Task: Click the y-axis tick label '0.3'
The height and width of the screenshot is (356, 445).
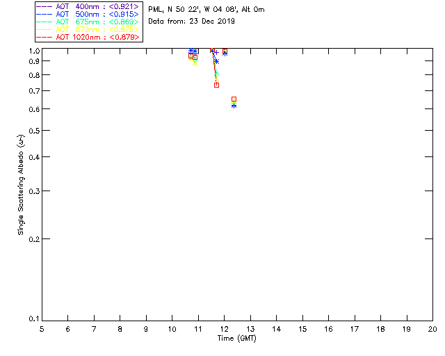Action: coord(34,191)
